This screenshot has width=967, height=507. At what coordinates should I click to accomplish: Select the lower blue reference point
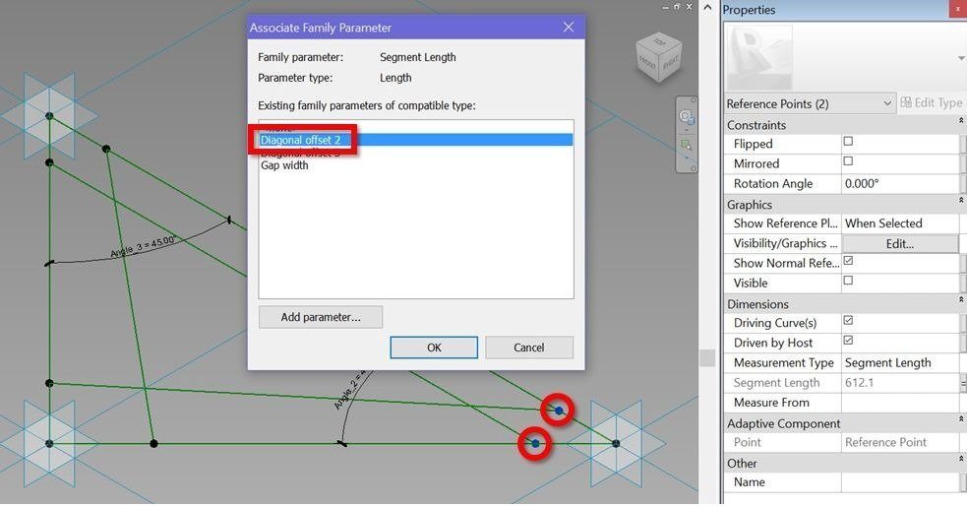pyautogui.click(x=535, y=443)
